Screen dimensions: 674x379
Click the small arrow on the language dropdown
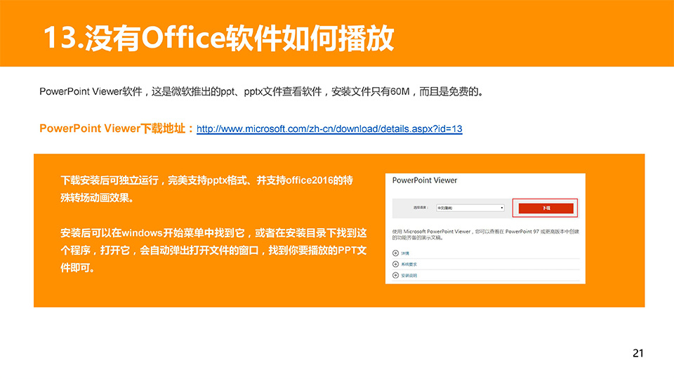pyautogui.click(x=502, y=208)
